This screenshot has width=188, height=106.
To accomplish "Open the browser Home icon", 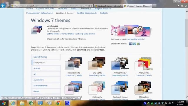I will pyautogui.click(x=178, y=6).
